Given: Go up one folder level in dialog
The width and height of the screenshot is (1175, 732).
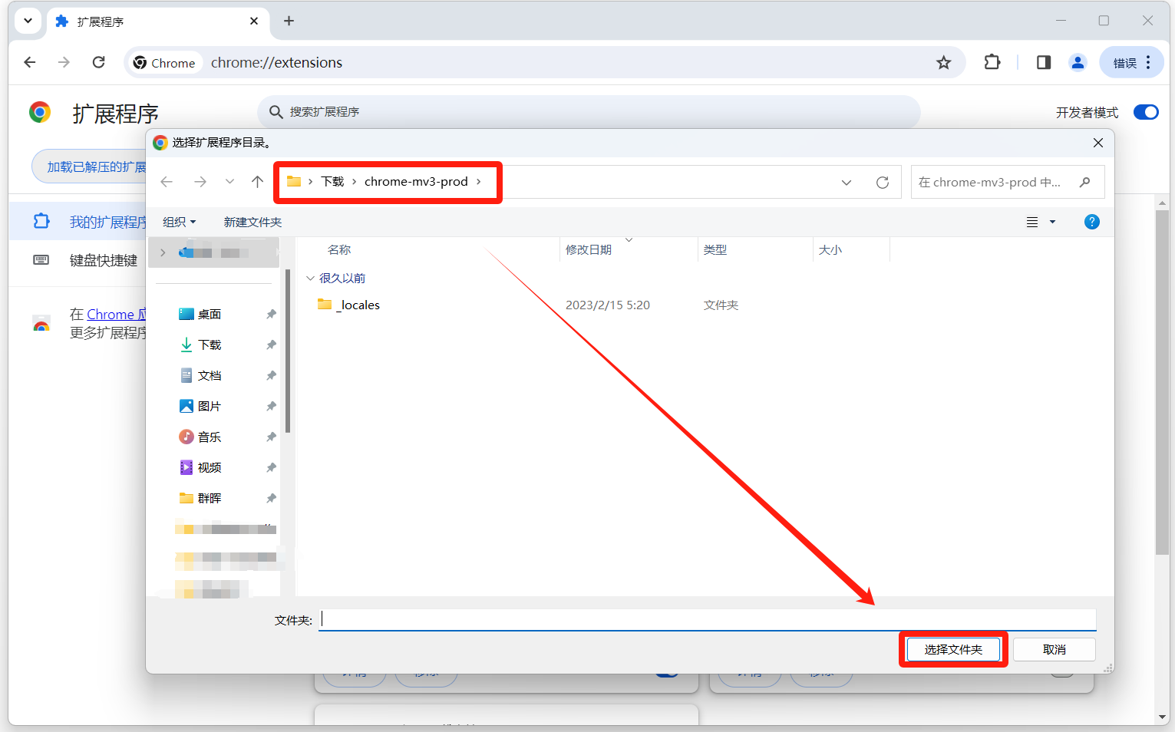Looking at the screenshot, I should [x=257, y=182].
